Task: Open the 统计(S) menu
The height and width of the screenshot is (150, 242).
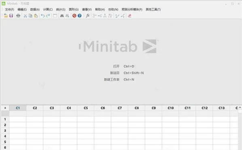Action: pos(60,10)
